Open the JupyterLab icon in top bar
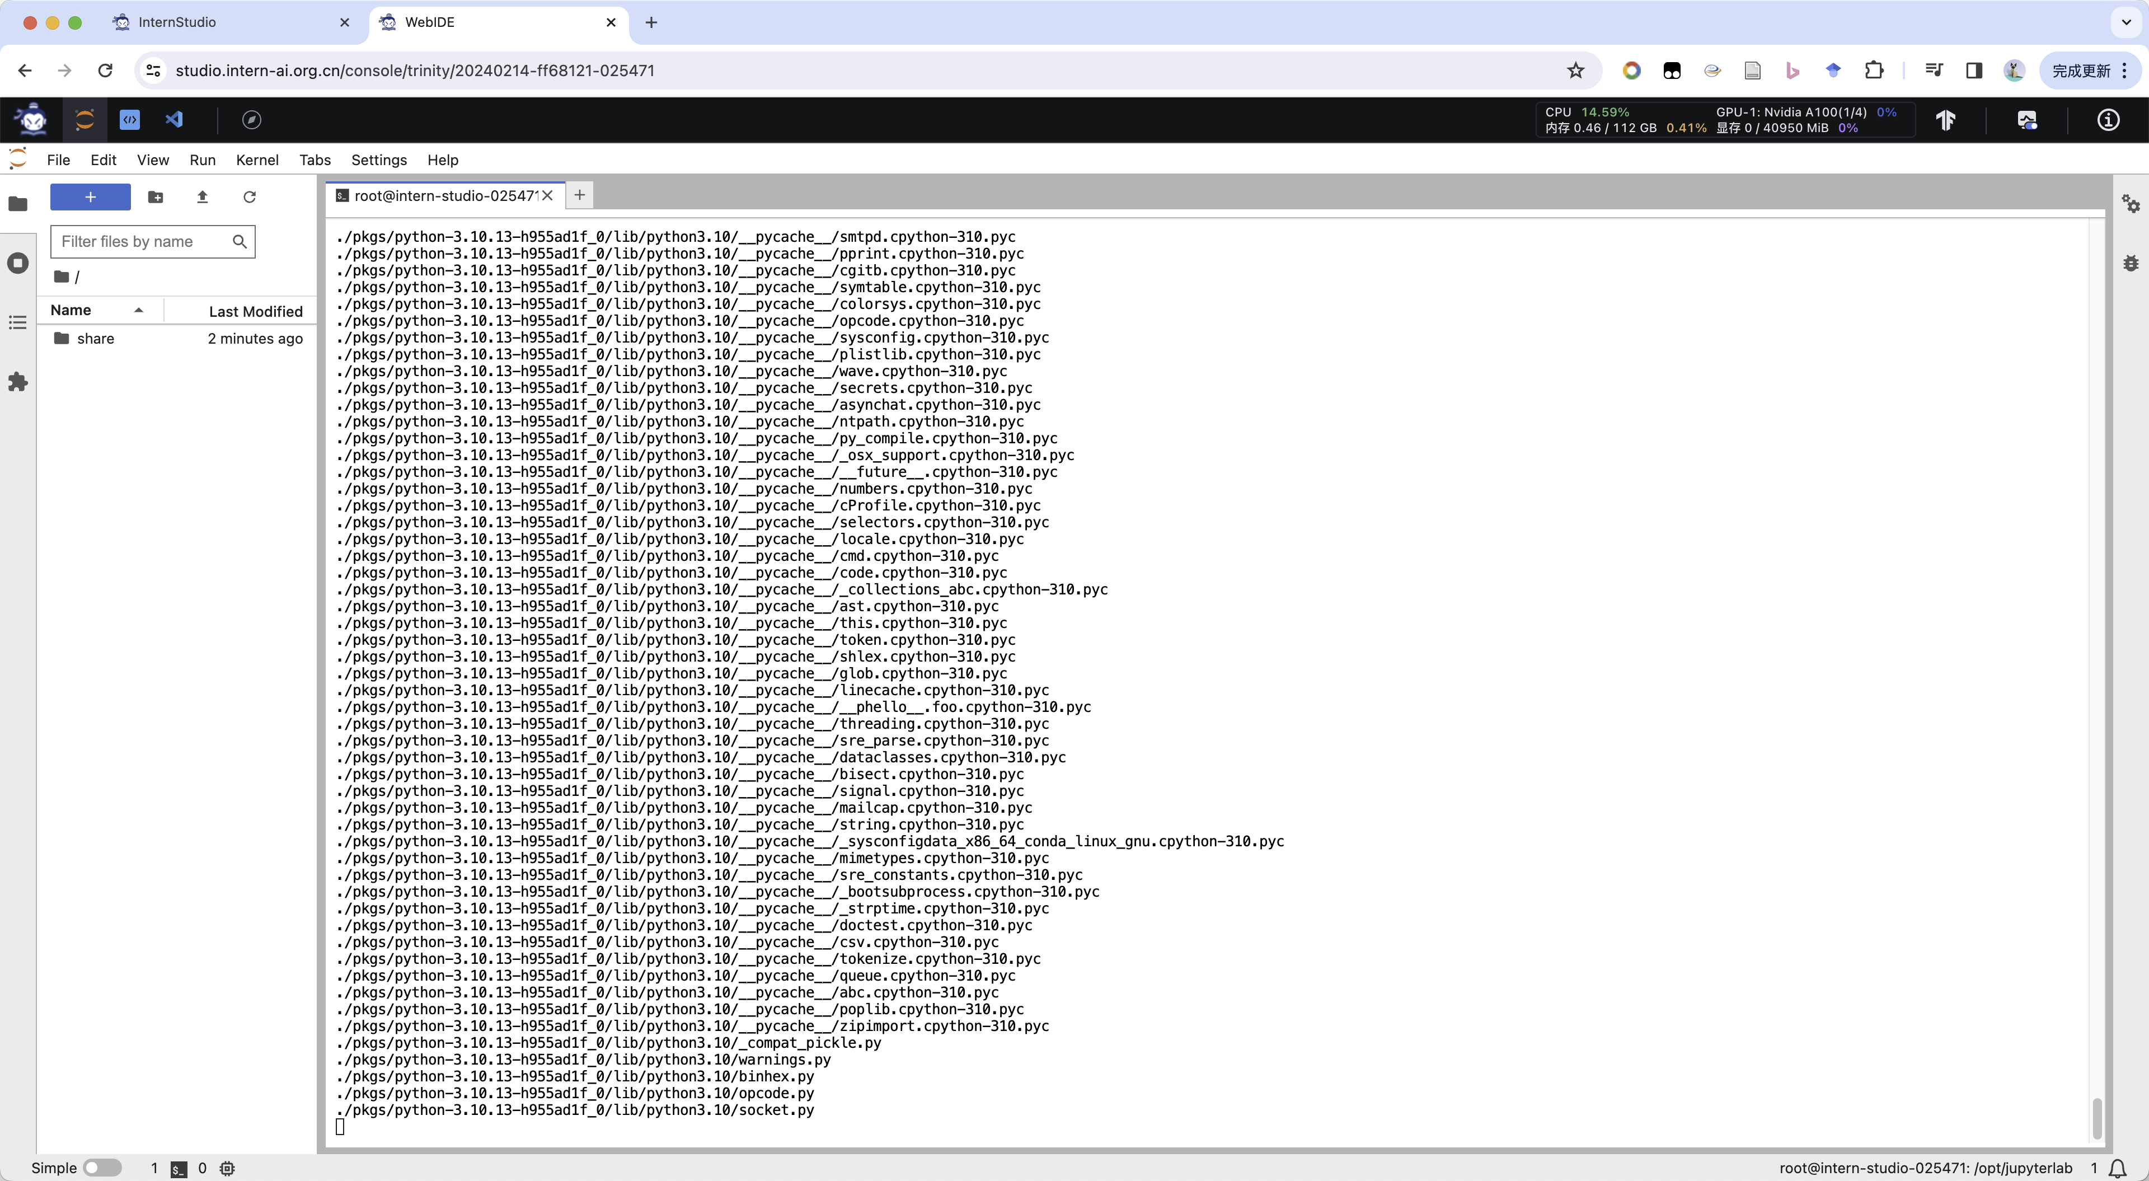 pyautogui.click(x=85, y=119)
